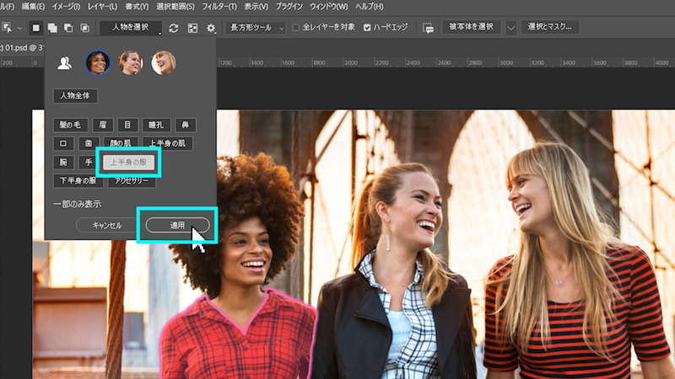Viewport: 675px width, 379px height.
Task: Open the 書式(Y) menu
Action: click(x=137, y=7)
